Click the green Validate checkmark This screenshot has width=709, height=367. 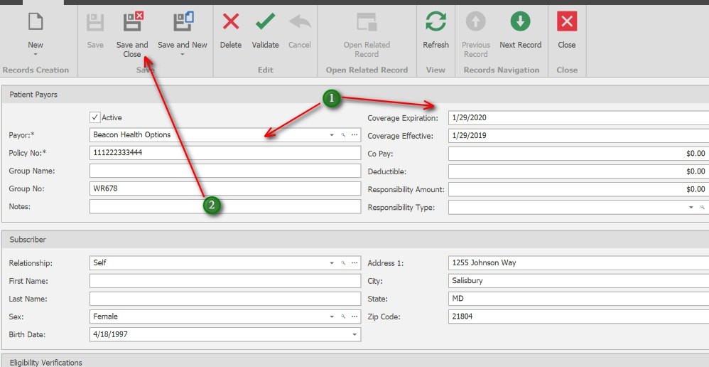coord(266,22)
